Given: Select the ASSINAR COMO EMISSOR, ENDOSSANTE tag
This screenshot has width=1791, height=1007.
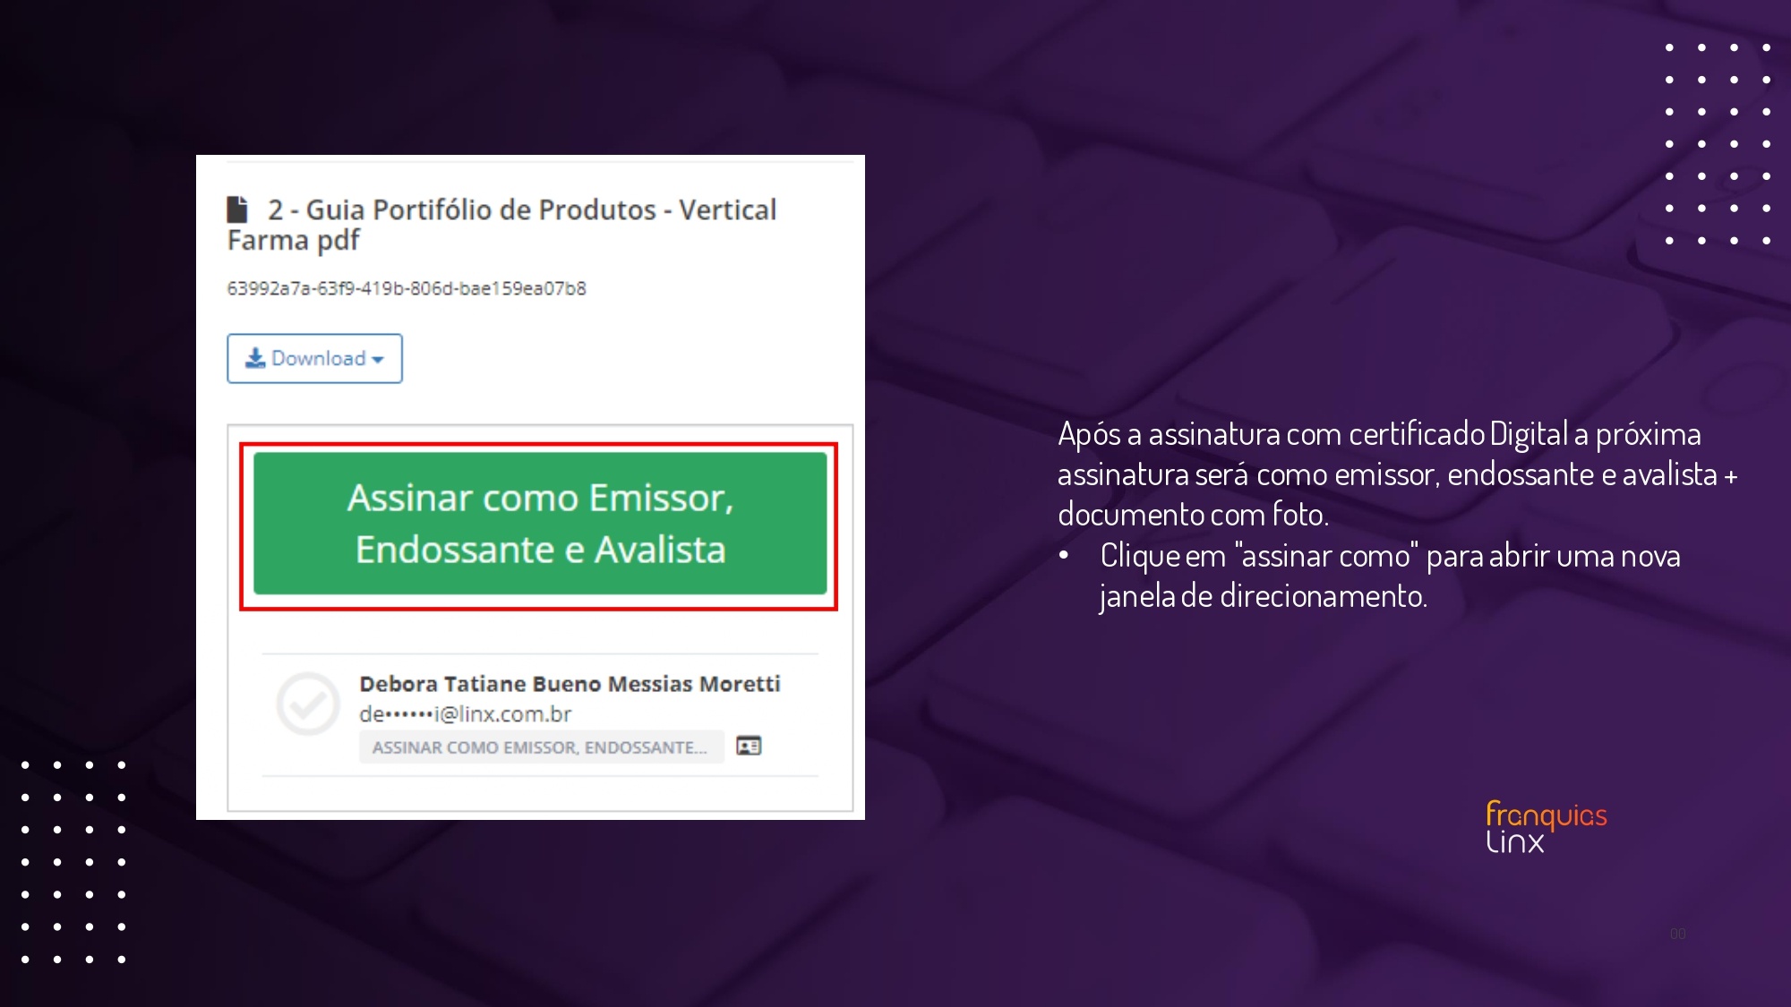Looking at the screenshot, I should pyautogui.click(x=541, y=747).
